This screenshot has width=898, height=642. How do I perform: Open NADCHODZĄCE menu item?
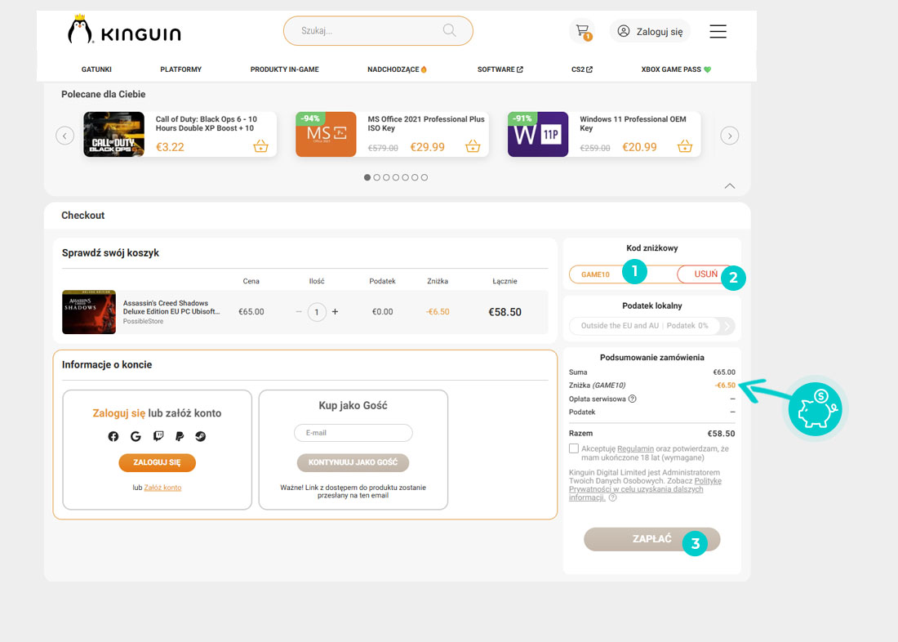397,69
